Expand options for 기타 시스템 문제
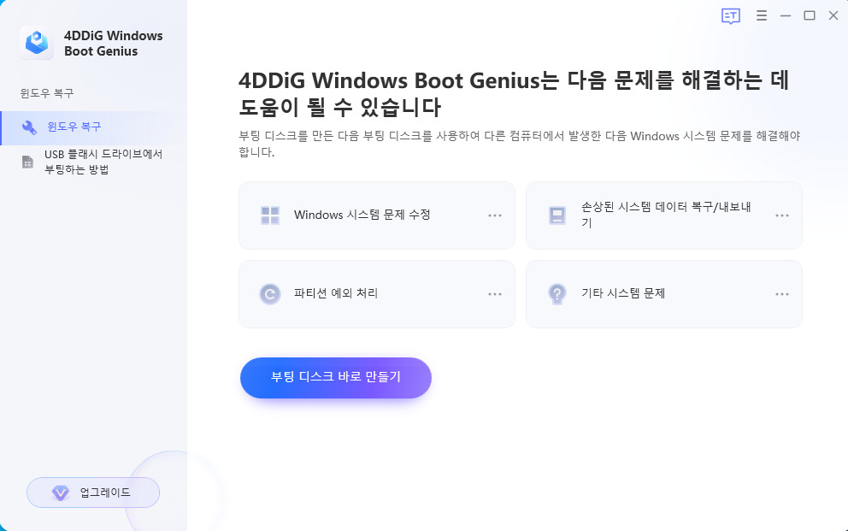Image resolution: width=848 pixels, height=531 pixels. click(781, 293)
